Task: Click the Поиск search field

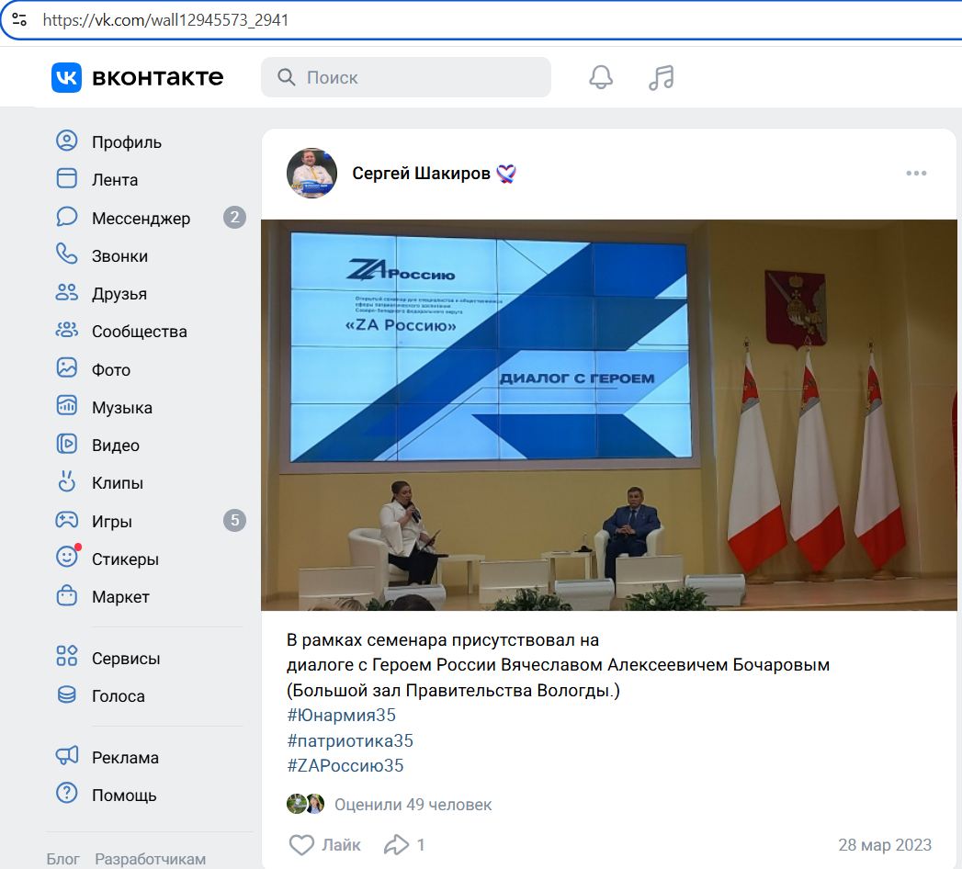Action: point(406,77)
